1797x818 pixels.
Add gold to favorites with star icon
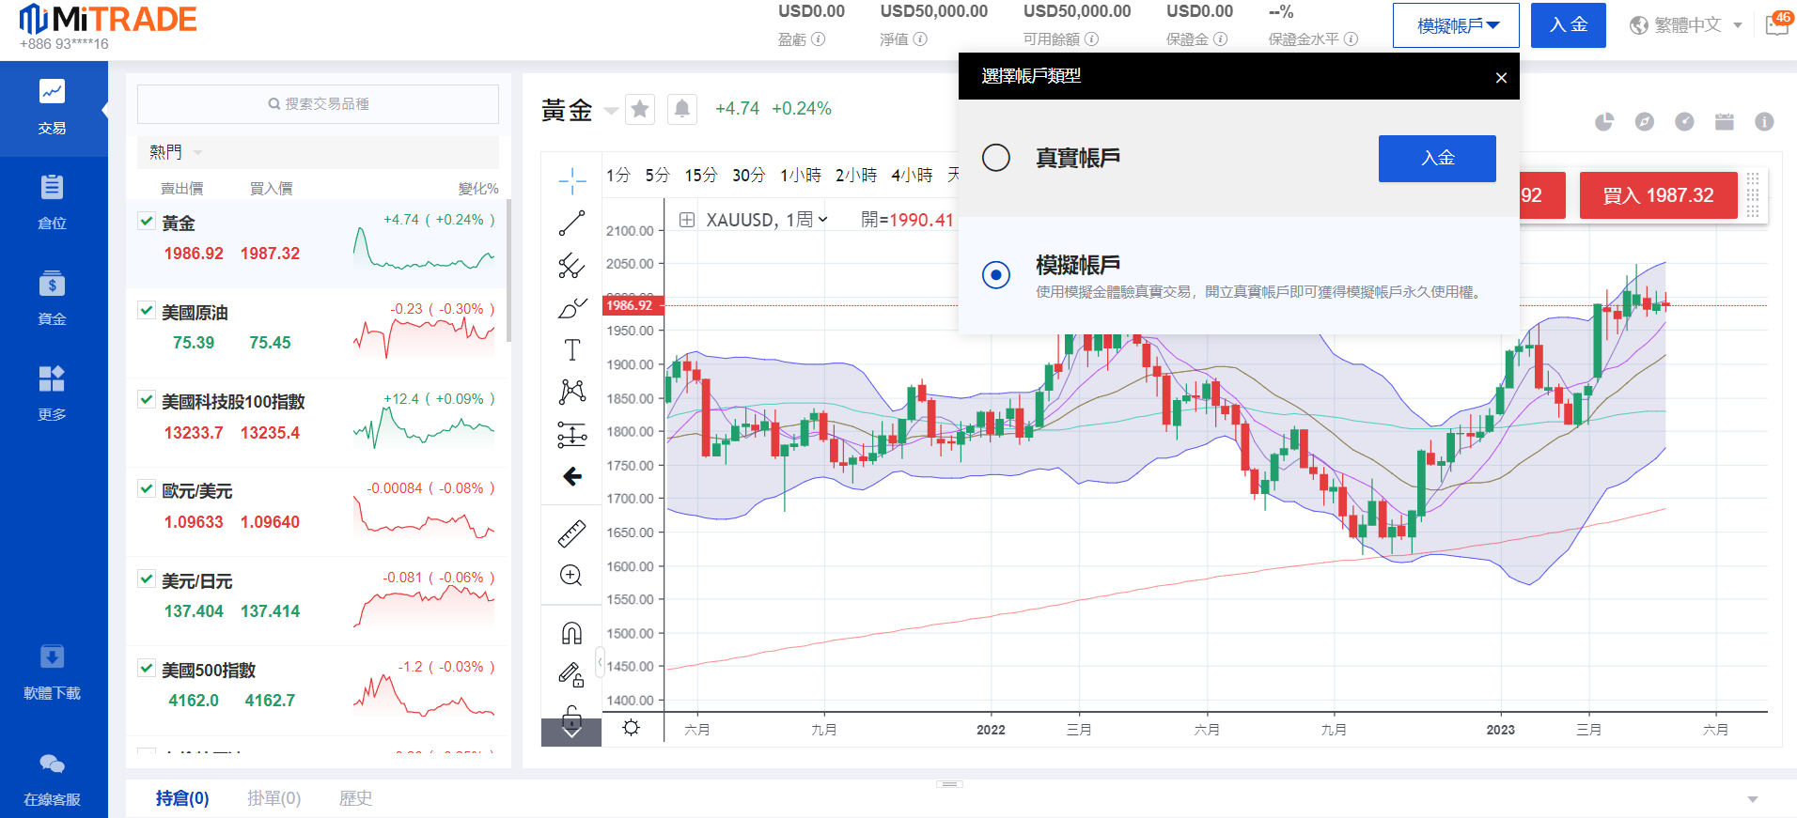(x=640, y=109)
